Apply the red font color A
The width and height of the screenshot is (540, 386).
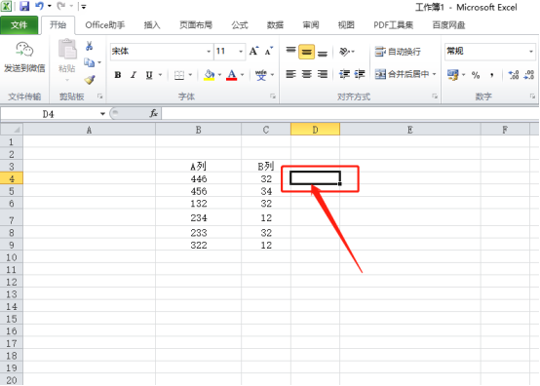tap(232, 75)
